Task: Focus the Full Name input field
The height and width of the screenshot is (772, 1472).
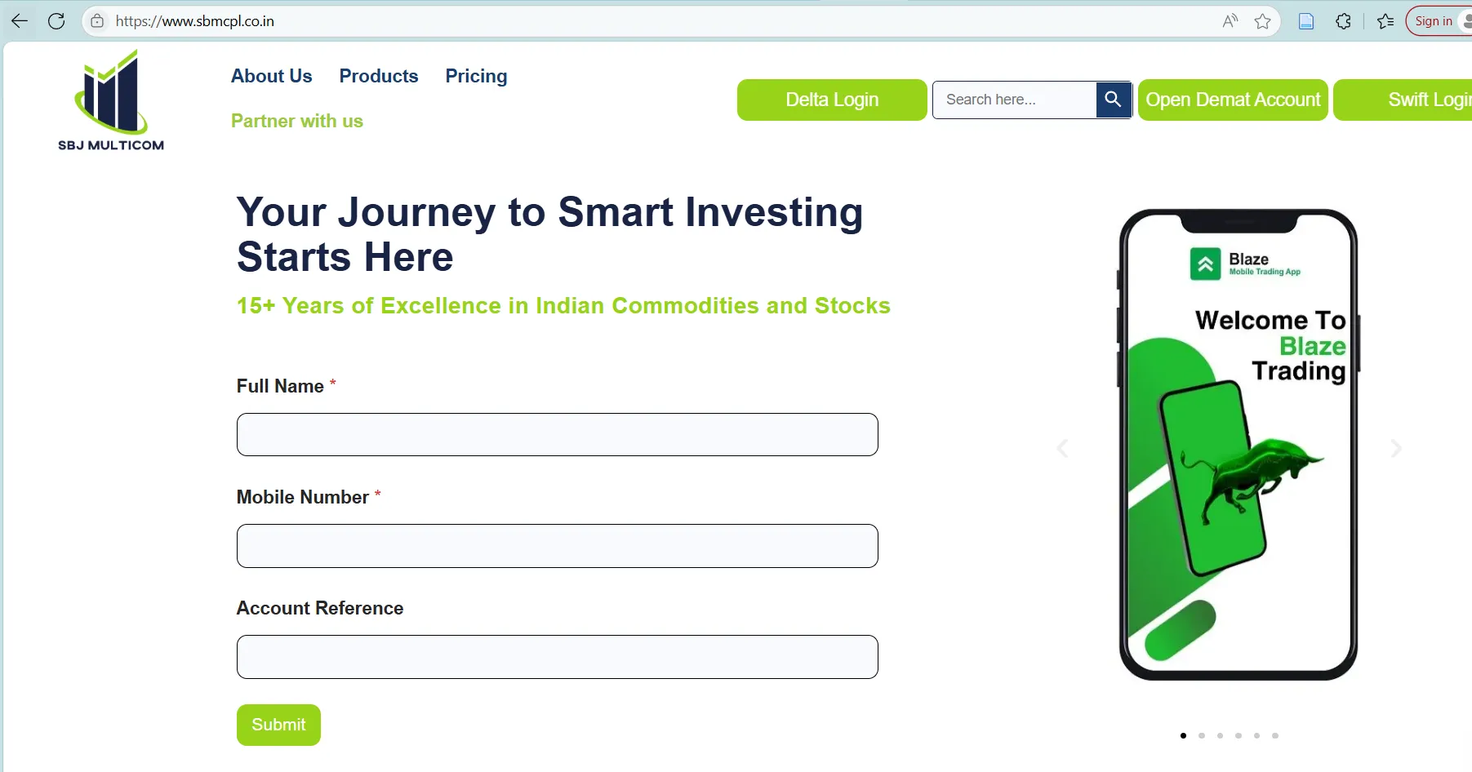Action: pos(558,434)
